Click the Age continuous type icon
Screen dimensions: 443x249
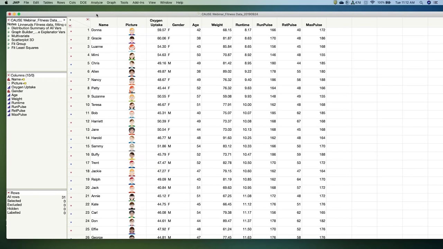coord(9,95)
